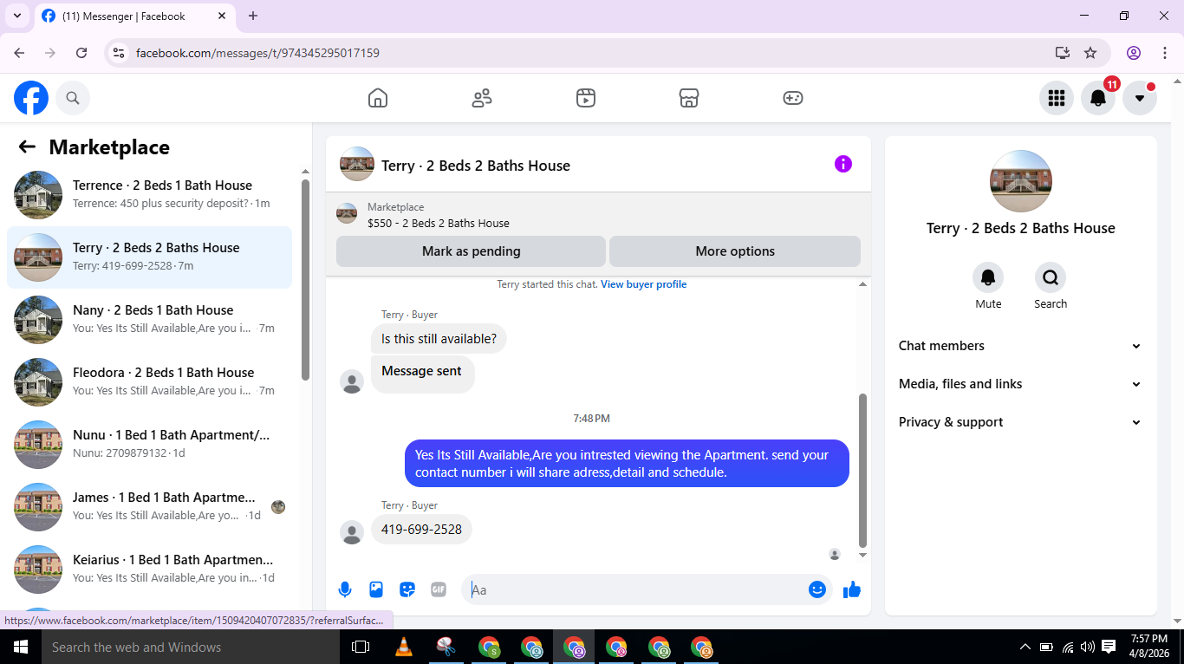Click browser address bar URL

257,53
